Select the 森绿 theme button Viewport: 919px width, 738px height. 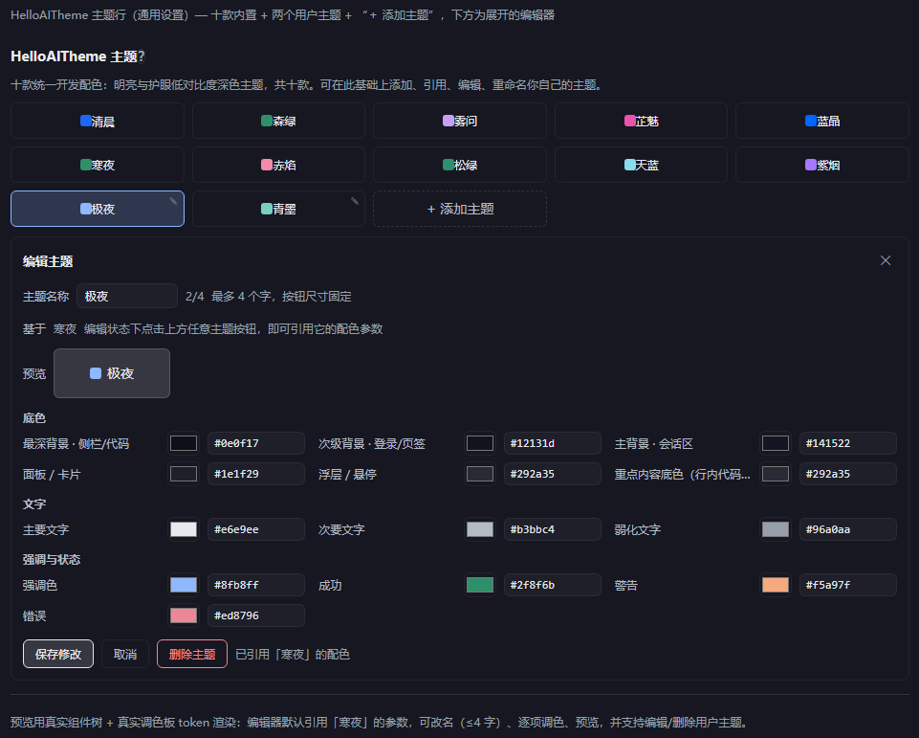click(278, 121)
